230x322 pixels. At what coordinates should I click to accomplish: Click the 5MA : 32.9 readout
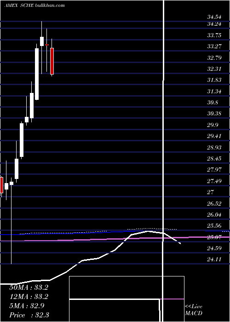coord(27,306)
